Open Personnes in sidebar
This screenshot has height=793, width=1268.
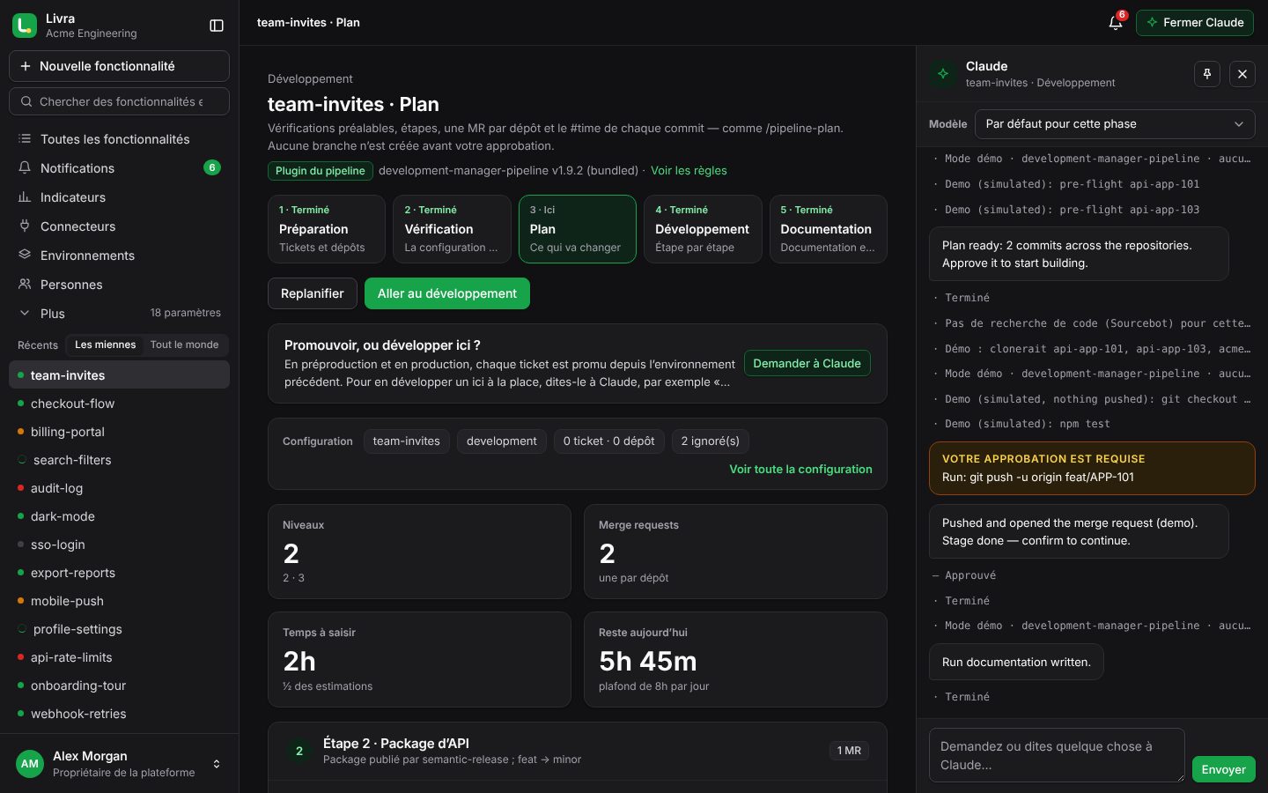click(x=120, y=285)
